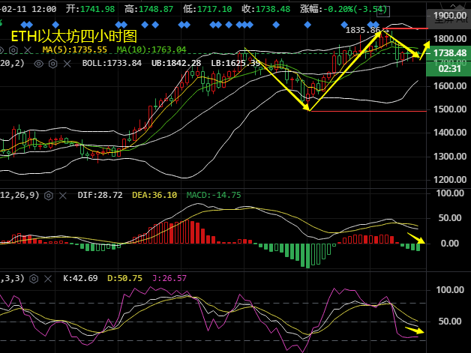This screenshot has height=353, width=471.
Task: Click the current price tag 1738.48
Action: pos(448,53)
